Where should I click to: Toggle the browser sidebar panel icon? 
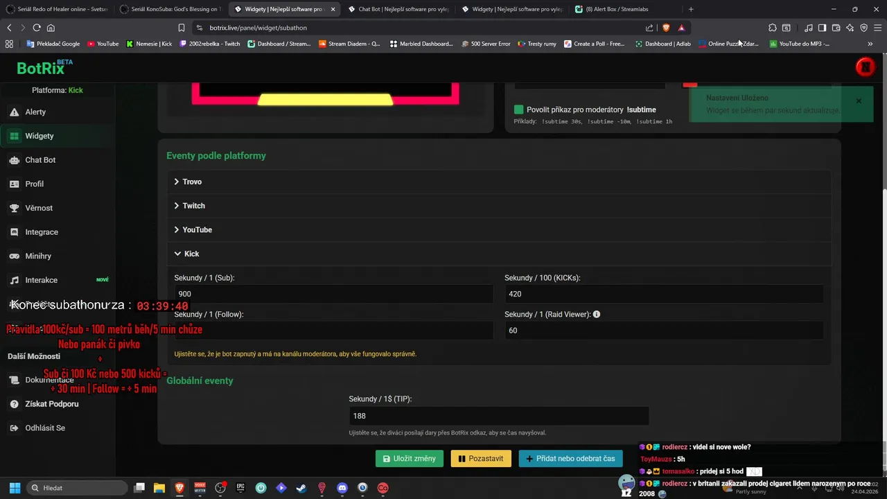point(822,28)
